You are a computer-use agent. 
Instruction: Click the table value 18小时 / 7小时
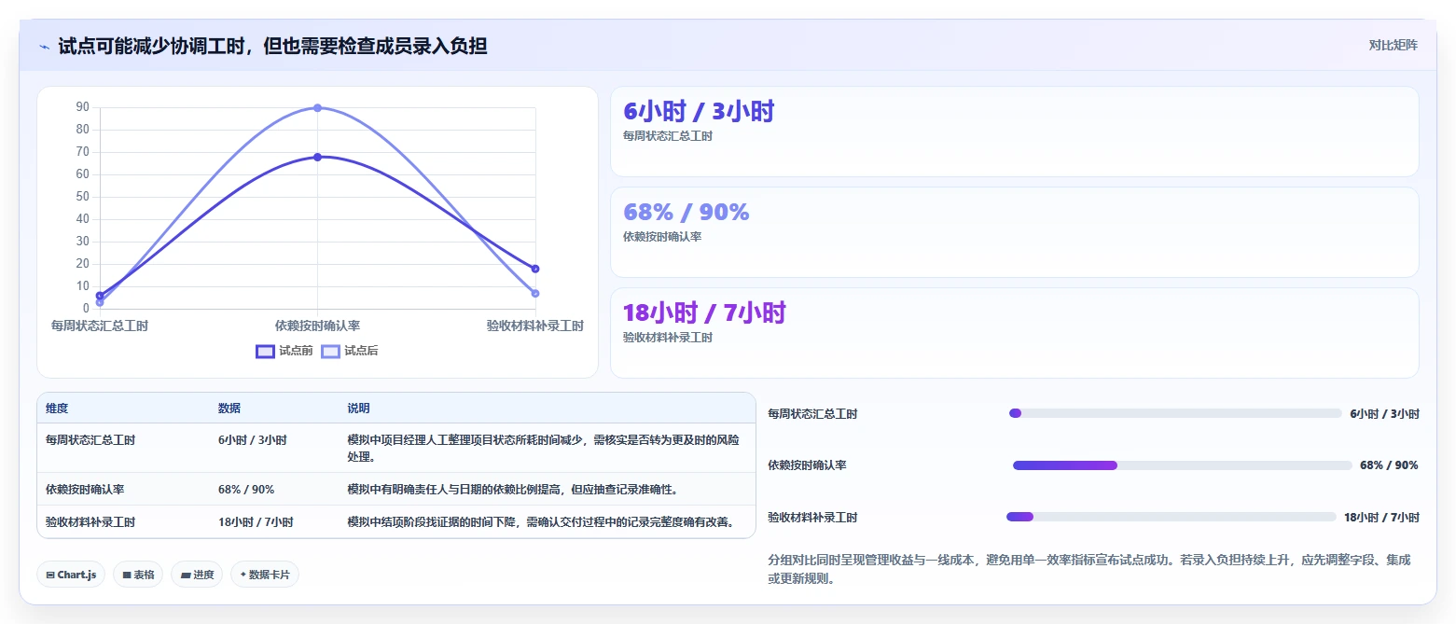tap(256, 522)
